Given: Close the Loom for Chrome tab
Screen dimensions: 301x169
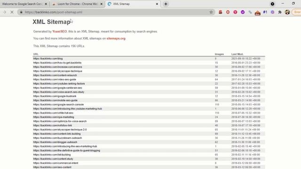Looking at the screenshot, I should click(102, 4).
